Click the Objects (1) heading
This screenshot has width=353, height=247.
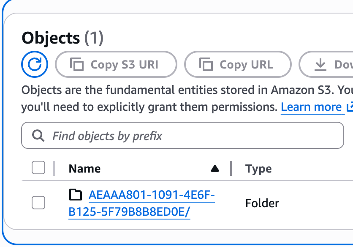click(62, 38)
